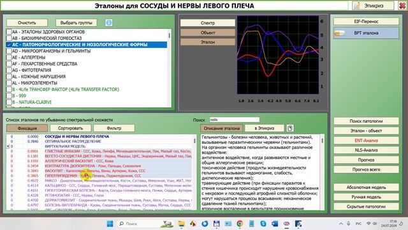This screenshot has height=230, width=408.
Task: Click the taskbar icon right of the pink oval
Action: pyautogui.click(x=298, y=224)
